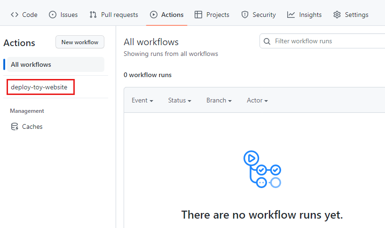Open the Actor filter dropdown
The width and height of the screenshot is (385, 228).
(257, 101)
